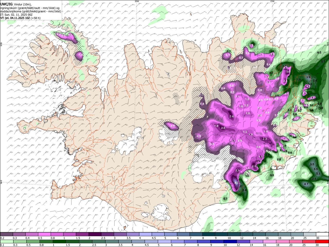
Task: Click the snow legend swatch between 0.3 and 0.4
Action: click(19, 234)
